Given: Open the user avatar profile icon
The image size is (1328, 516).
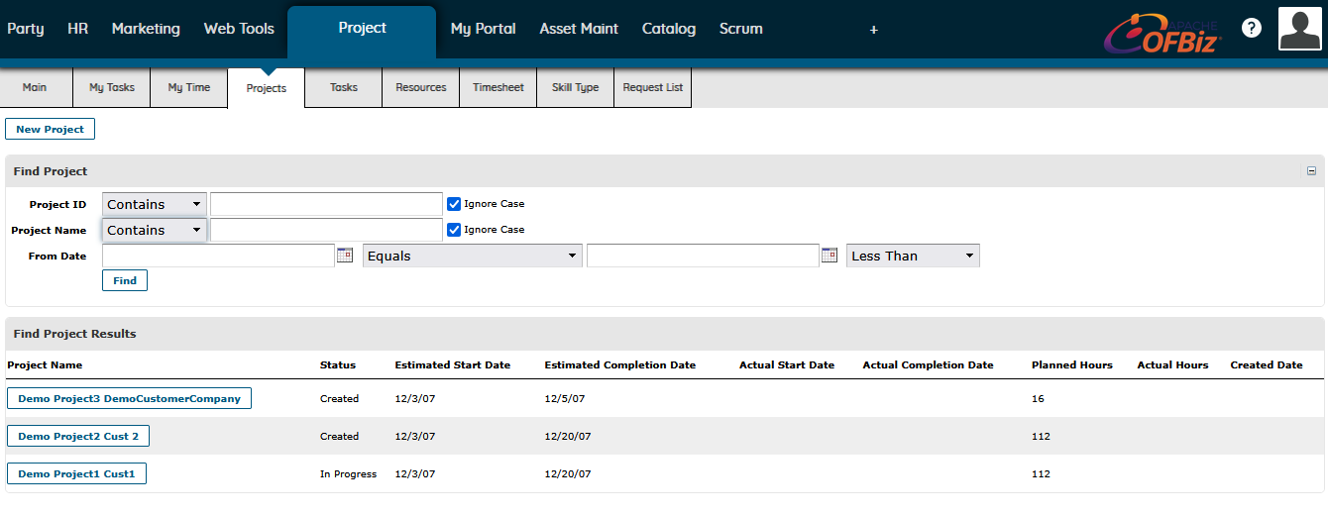Looking at the screenshot, I should [1299, 29].
